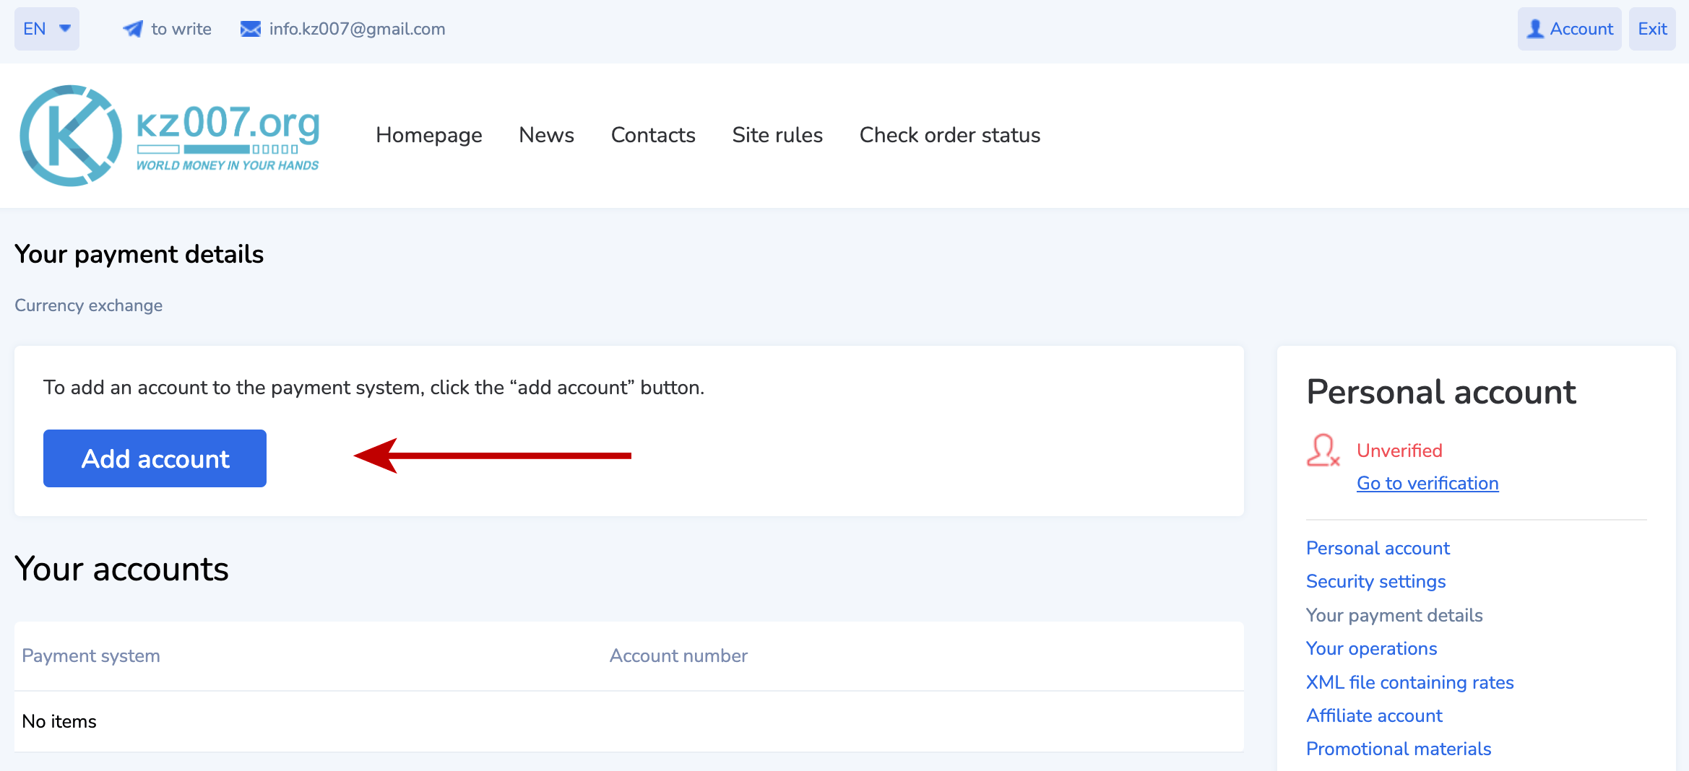Viewport: 1689px width, 771px height.
Task: Open the Affiliate account link
Action: (x=1374, y=715)
